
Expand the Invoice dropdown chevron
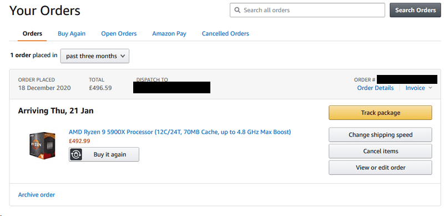[431, 88]
